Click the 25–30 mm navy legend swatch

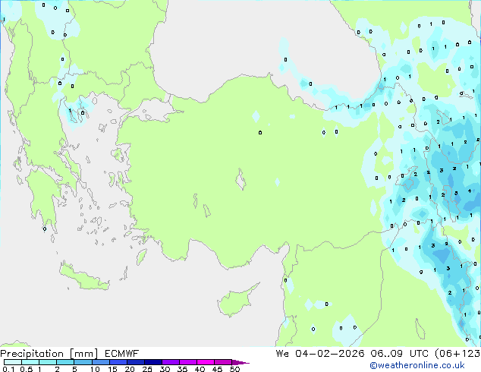point(152,362)
